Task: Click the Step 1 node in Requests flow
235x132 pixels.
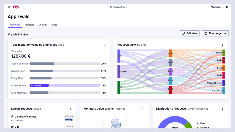Action: click(170, 54)
